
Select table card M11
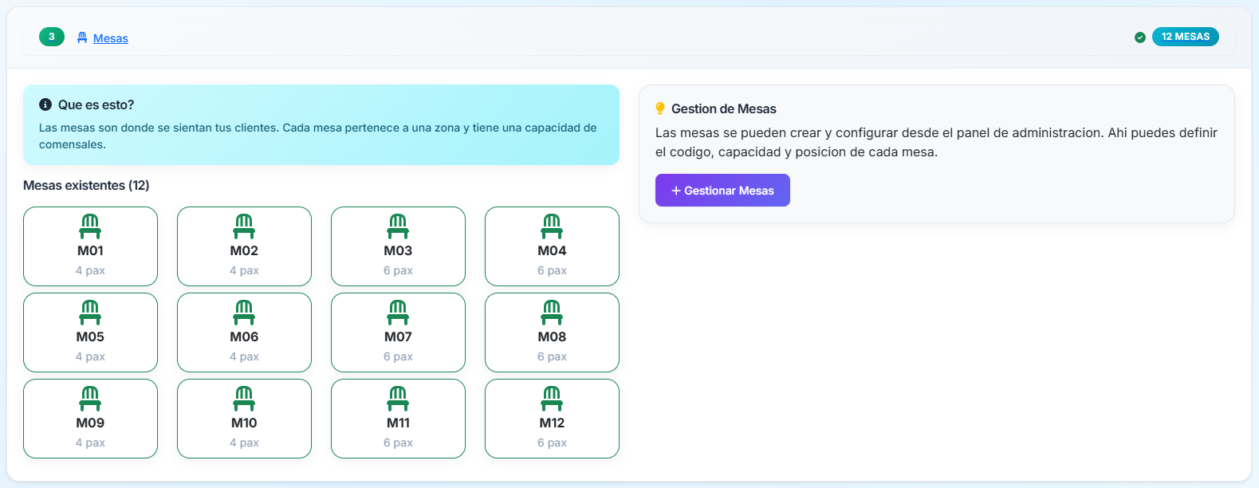398,419
